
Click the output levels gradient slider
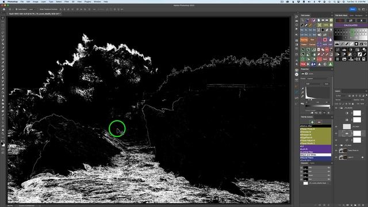318,106
